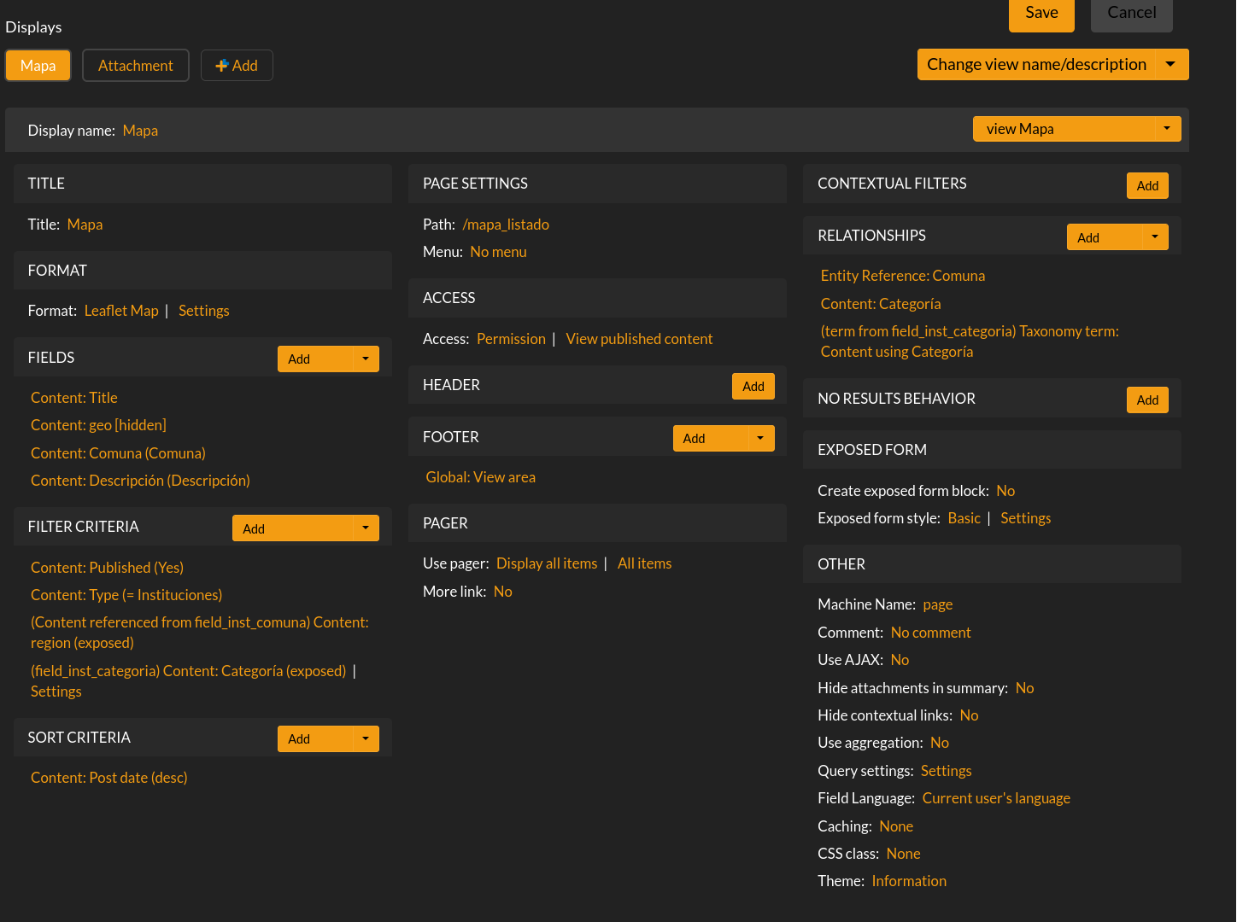The image size is (1237, 922).
Task: Open the Sort Criteria Add dropdown arrow
Action: [366, 739]
